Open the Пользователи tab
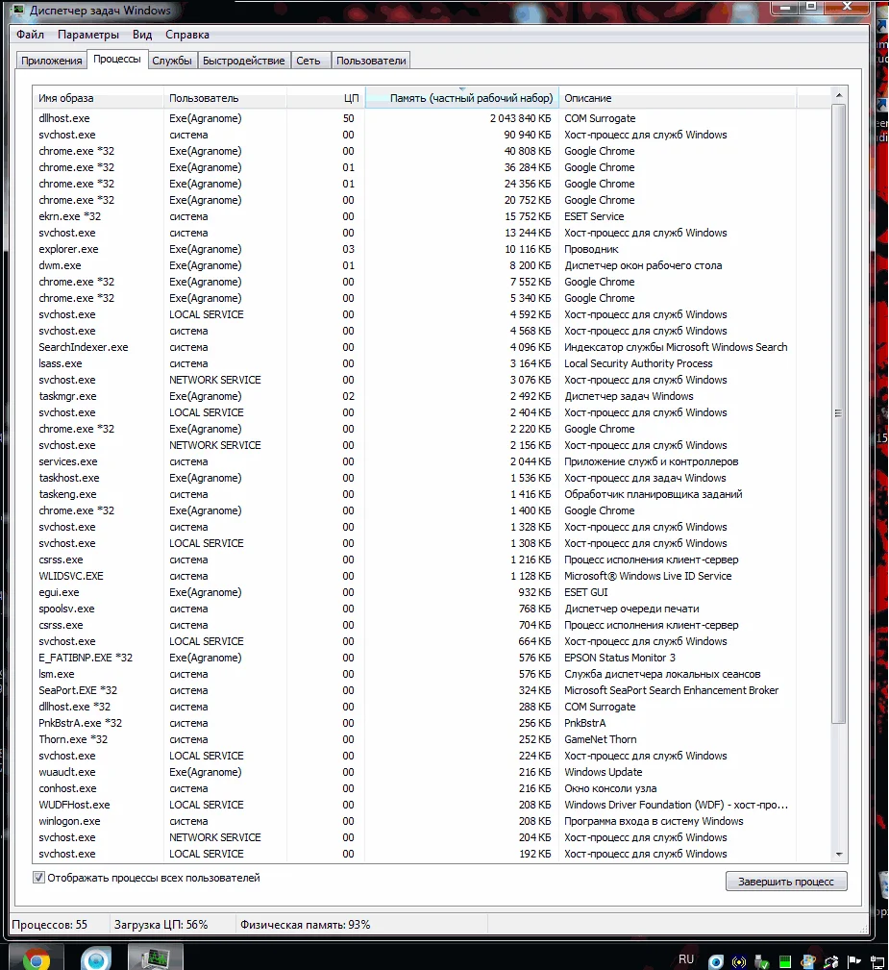 pyautogui.click(x=371, y=61)
